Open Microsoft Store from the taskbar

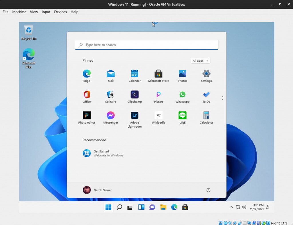[x=185, y=207]
